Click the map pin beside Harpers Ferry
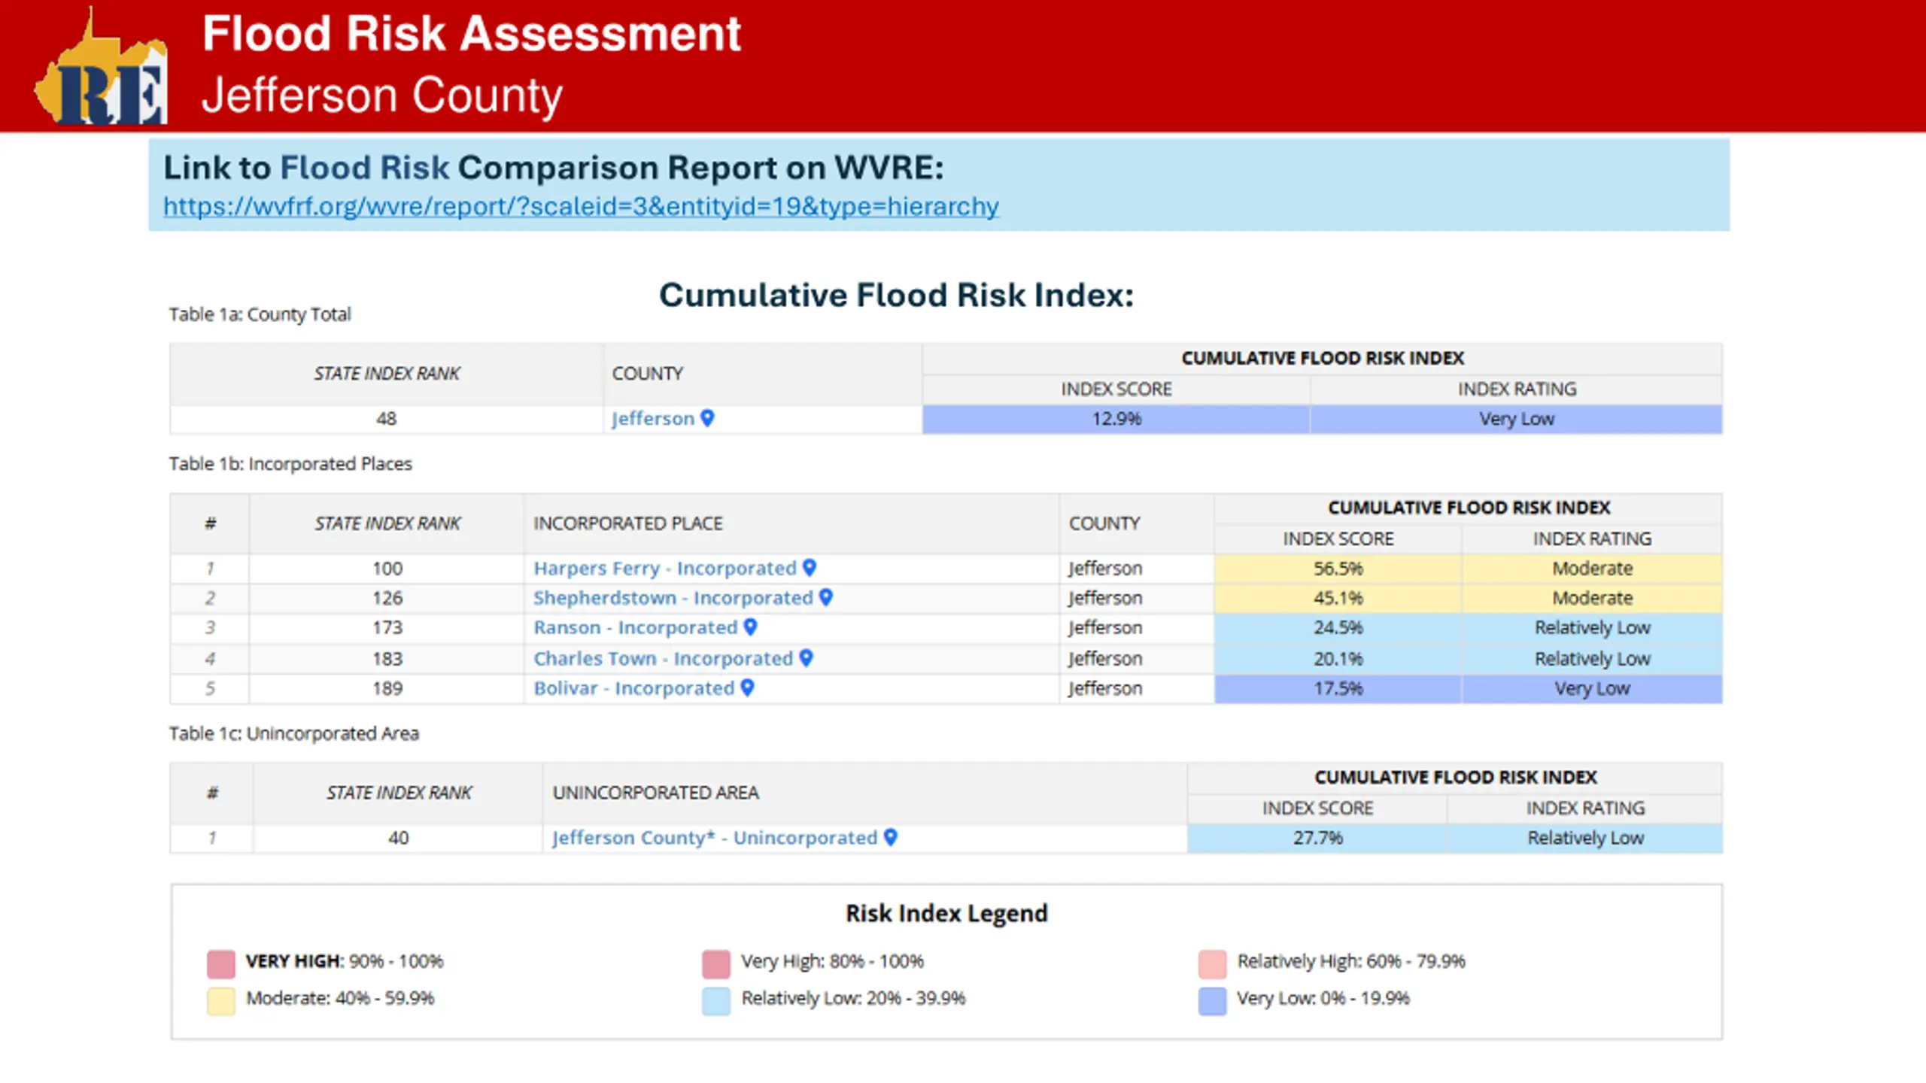Screen dimensions: 1926x1083 pos(810,568)
